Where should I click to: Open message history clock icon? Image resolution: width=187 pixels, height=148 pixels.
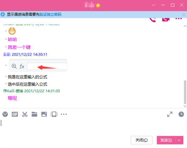tap(181, 114)
